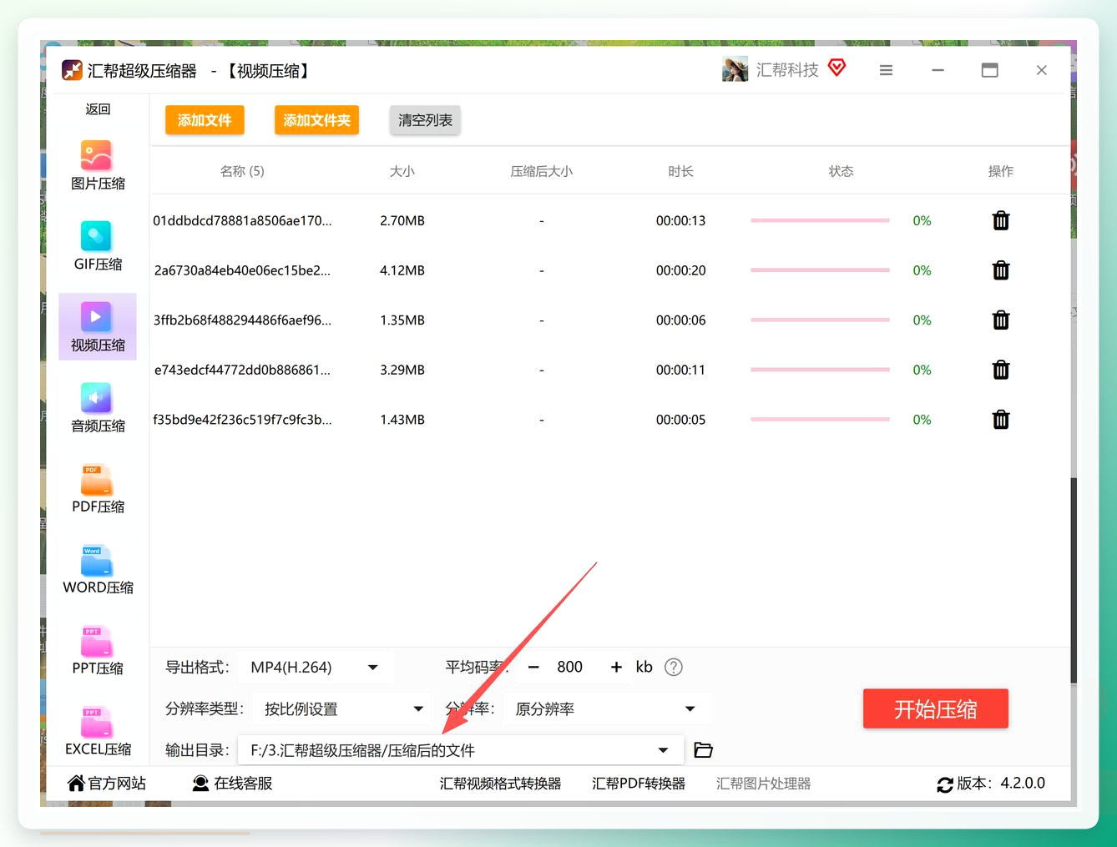Image resolution: width=1117 pixels, height=847 pixels.
Task: Open the hamburger menu in title bar
Action: click(x=886, y=71)
